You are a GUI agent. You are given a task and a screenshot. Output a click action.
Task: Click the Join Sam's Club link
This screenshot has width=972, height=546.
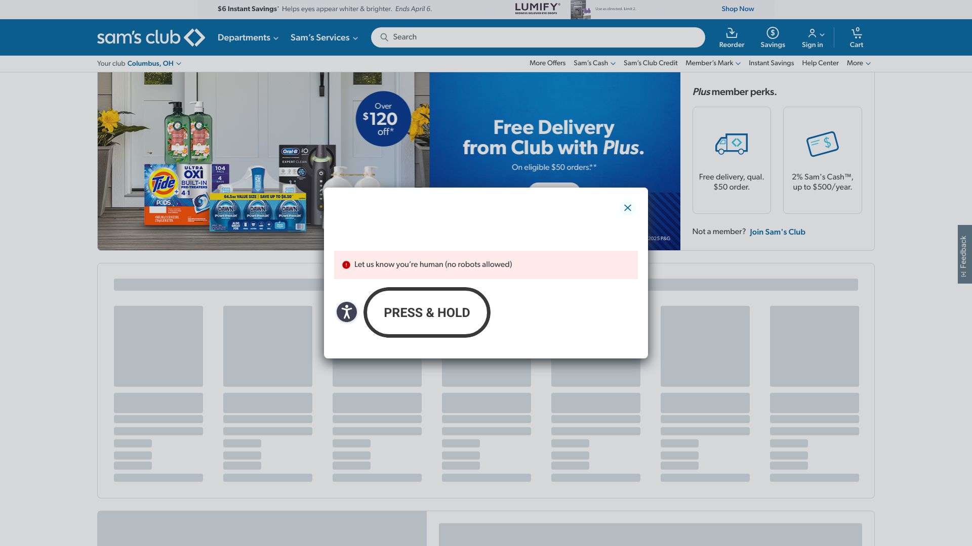click(x=777, y=232)
